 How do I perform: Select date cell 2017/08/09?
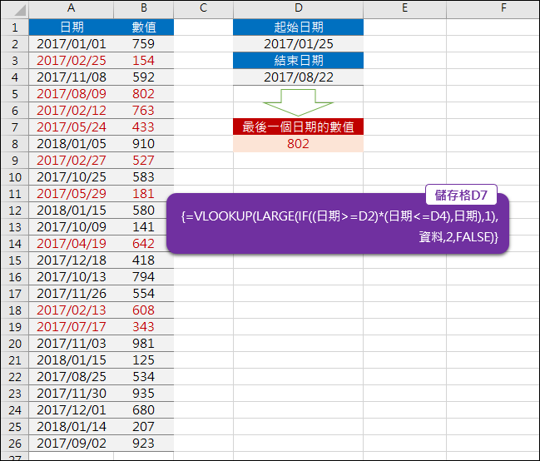click(x=72, y=94)
